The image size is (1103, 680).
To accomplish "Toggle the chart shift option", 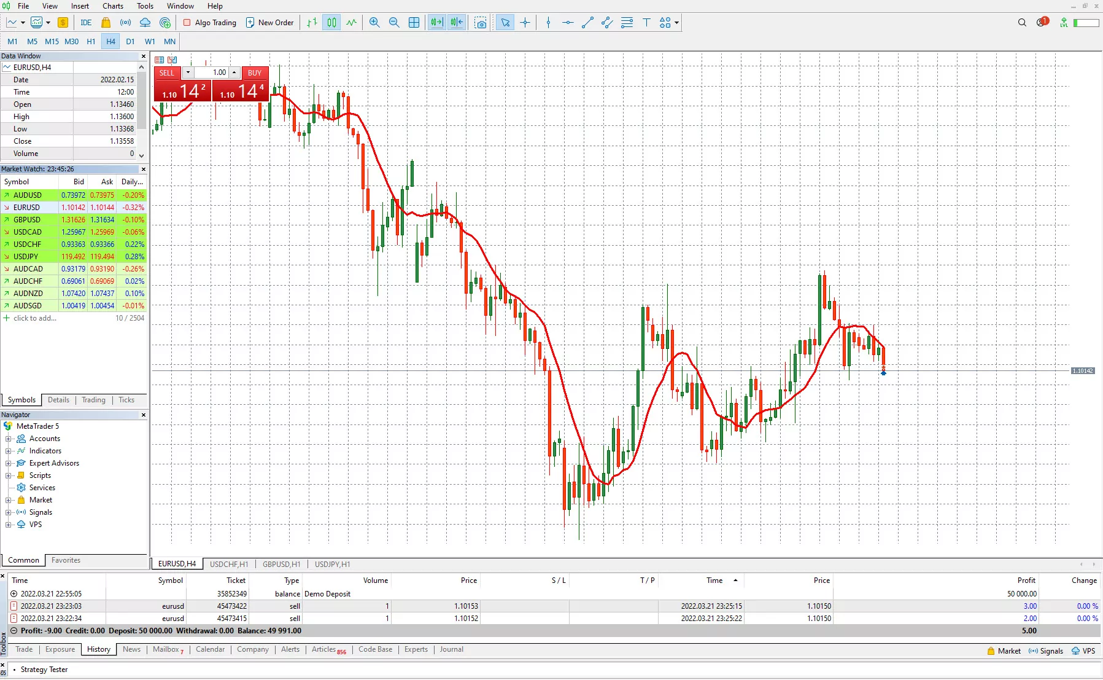I will coord(457,23).
